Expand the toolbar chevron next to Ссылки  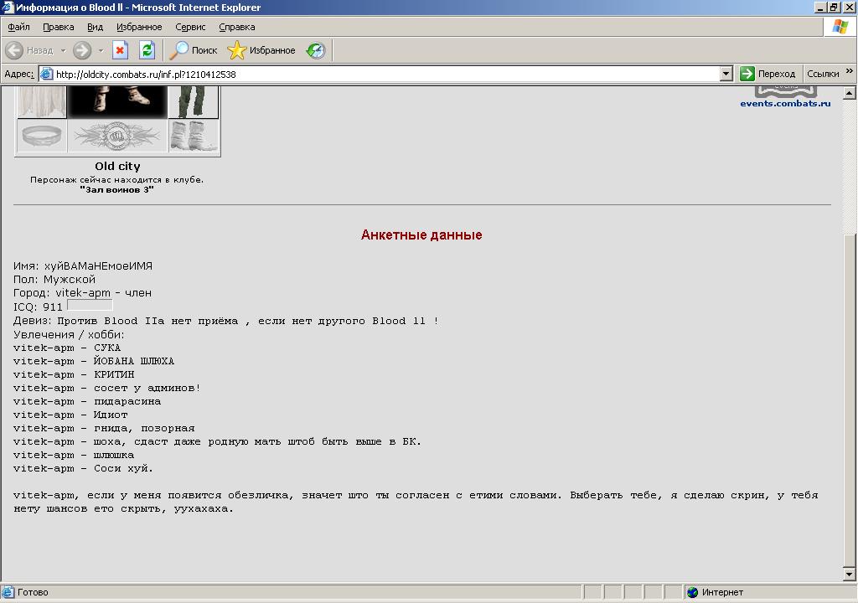coord(850,71)
